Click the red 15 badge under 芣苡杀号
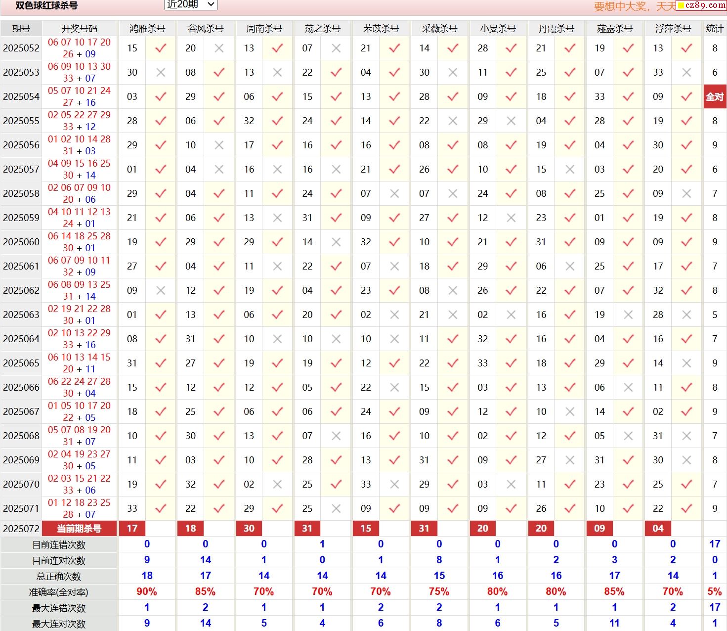Viewport: 727px width, 631px height. point(366,528)
